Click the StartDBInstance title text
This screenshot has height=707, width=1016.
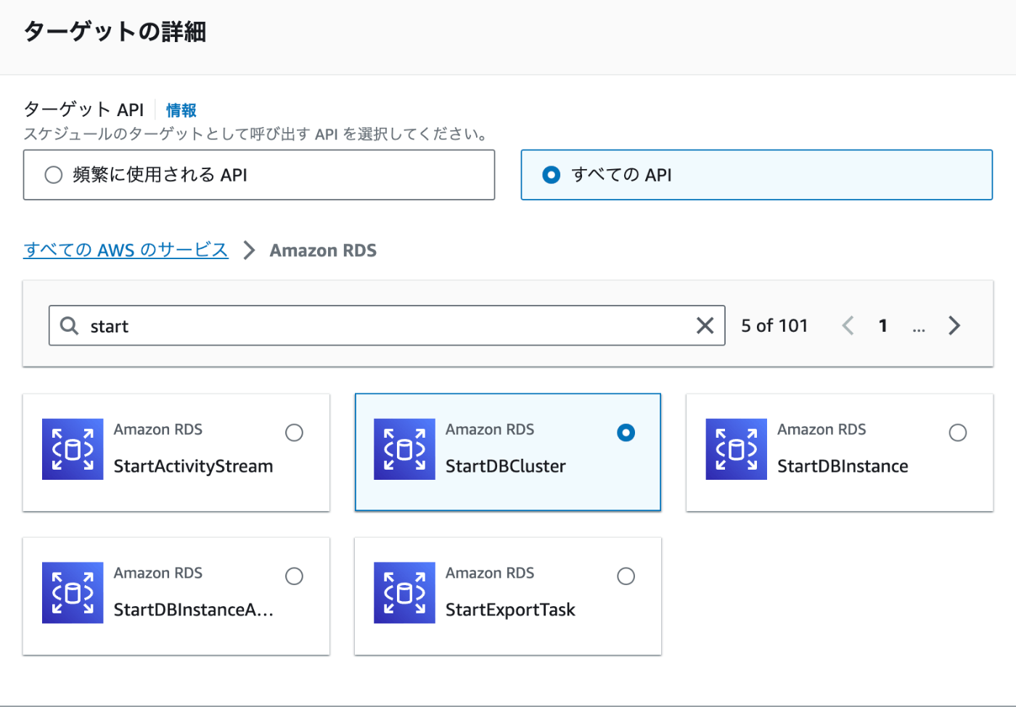pos(843,466)
